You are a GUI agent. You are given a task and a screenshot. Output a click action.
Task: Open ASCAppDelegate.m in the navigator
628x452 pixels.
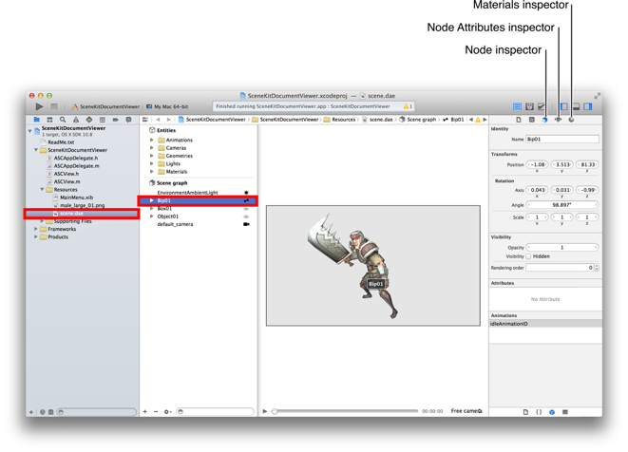point(77,166)
